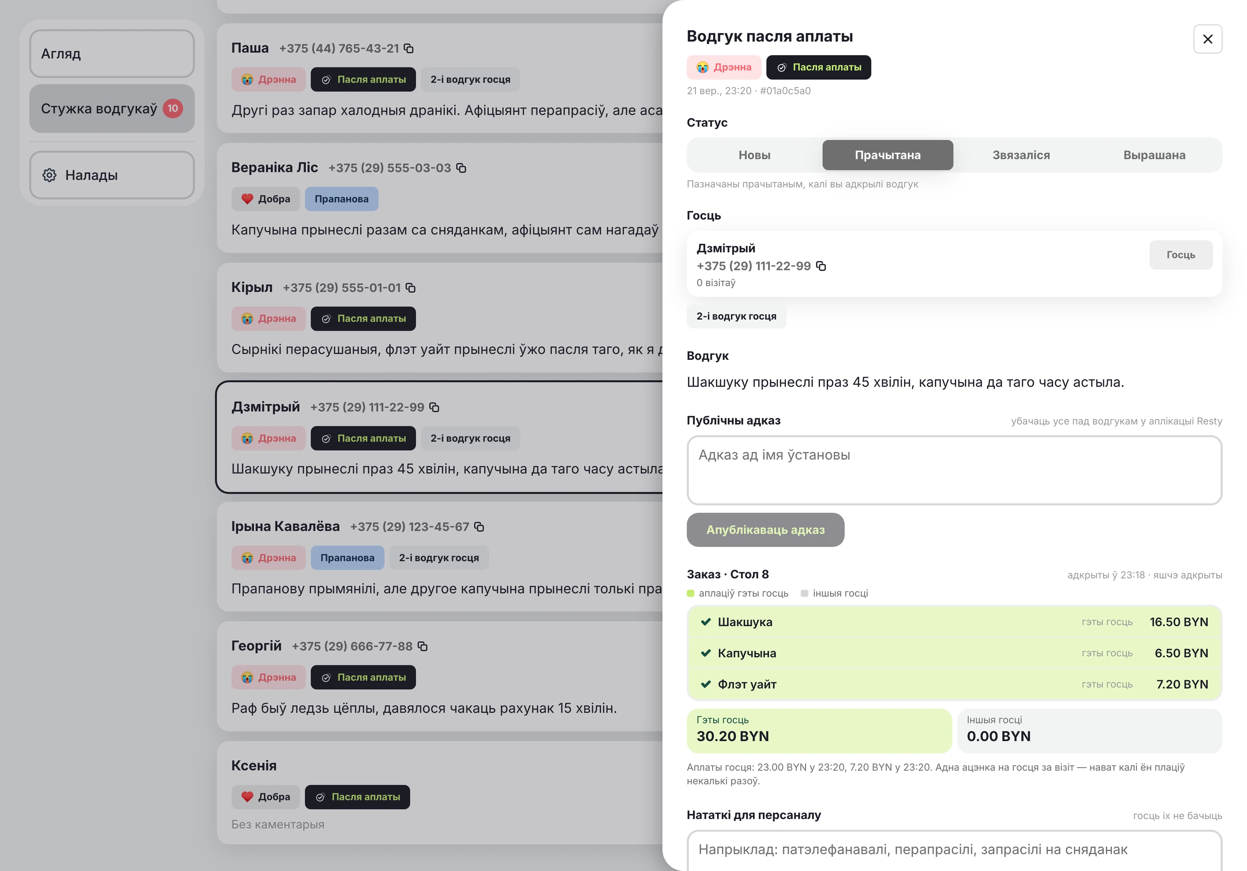Click the Налады gear icon
Screen dimensions: 1247x871
tap(49, 175)
